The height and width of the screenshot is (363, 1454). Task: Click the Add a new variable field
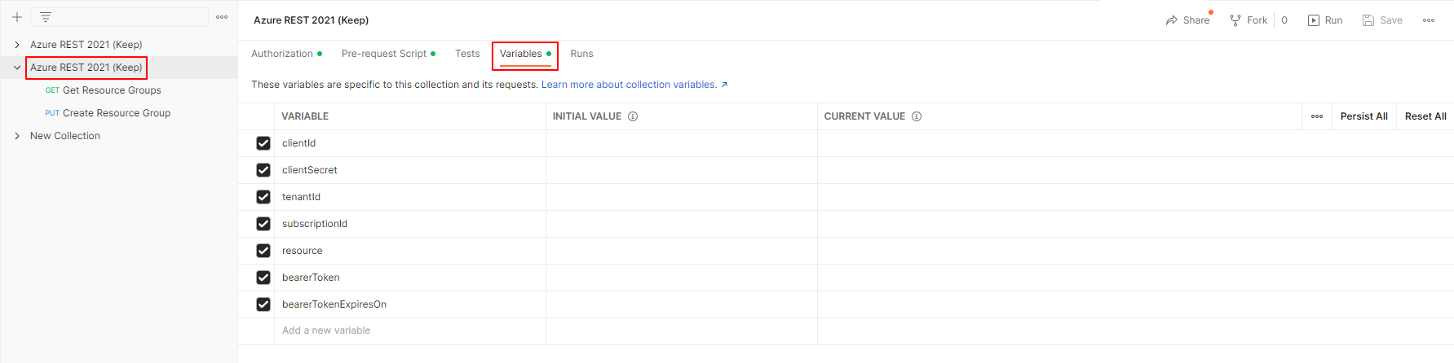[x=410, y=330]
